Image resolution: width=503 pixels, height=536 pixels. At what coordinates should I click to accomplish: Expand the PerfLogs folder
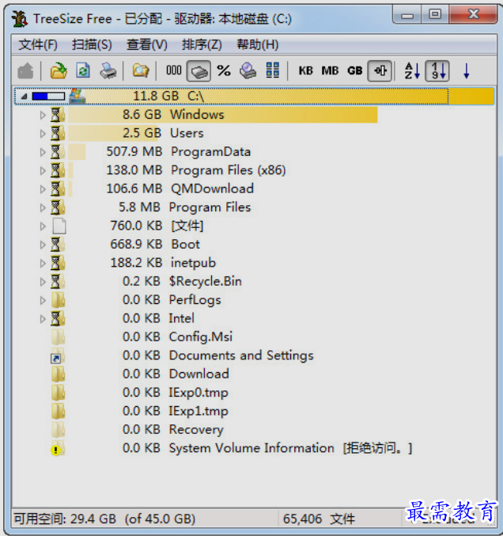click(43, 301)
